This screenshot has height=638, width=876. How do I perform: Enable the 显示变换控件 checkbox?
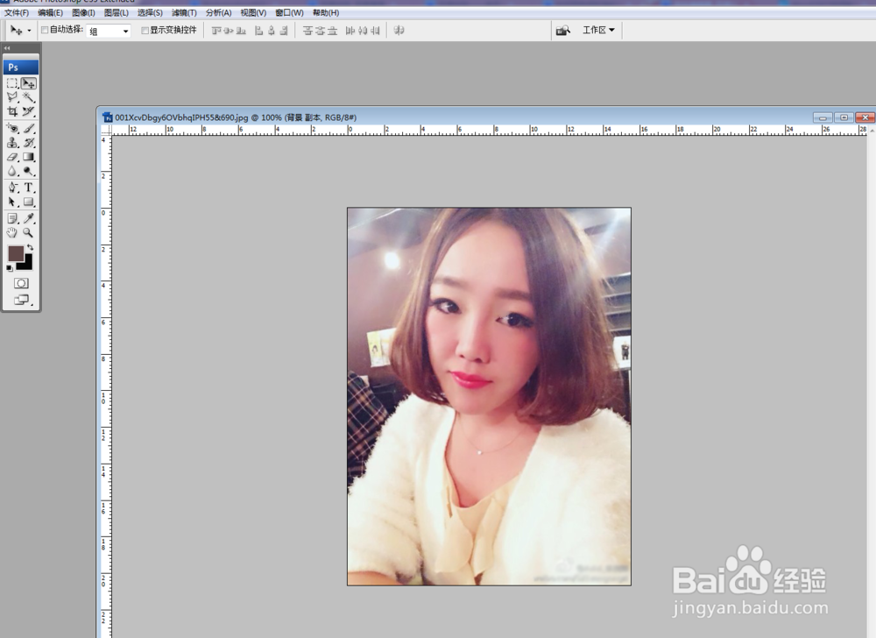(x=145, y=30)
